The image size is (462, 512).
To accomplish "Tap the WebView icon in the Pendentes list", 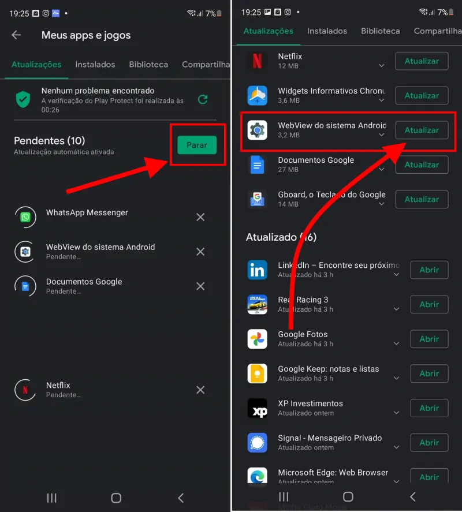I will pyautogui.click(x=25, y=252).
